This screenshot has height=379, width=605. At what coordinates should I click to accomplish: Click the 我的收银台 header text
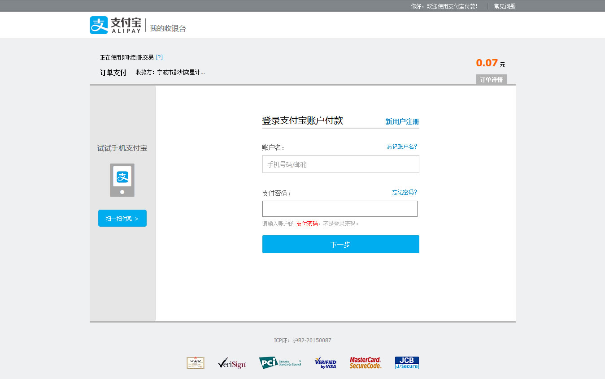(168, 28)
